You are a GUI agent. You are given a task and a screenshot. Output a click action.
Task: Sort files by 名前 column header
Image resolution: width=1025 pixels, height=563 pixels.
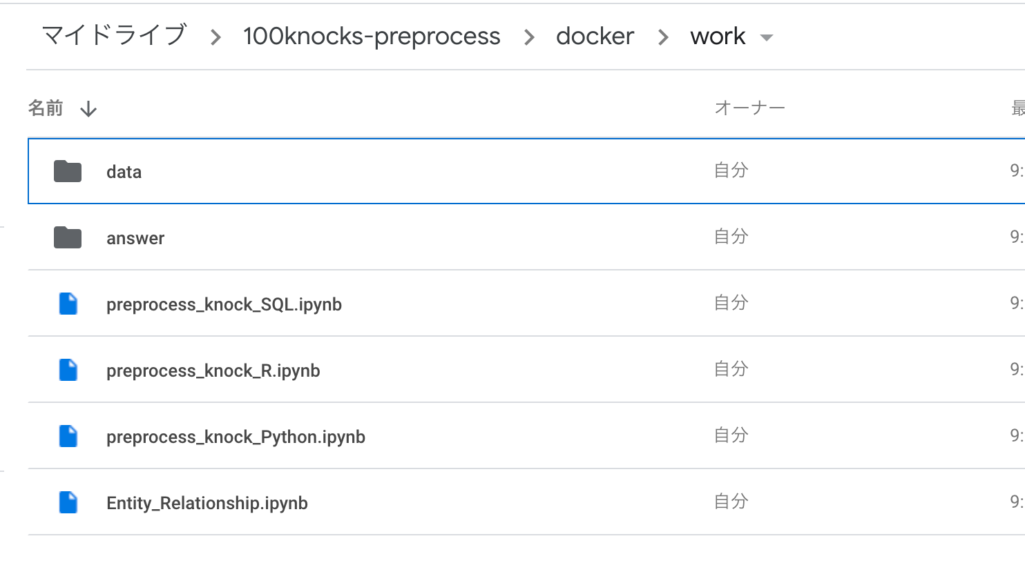46,108
